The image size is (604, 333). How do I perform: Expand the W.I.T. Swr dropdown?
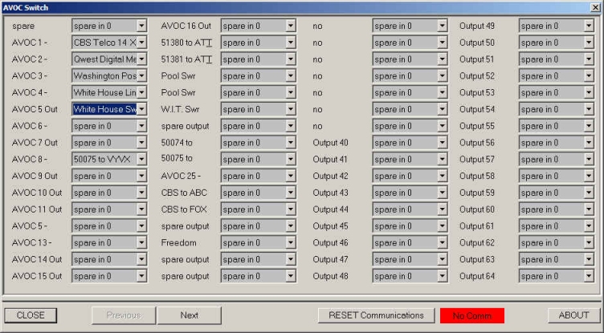pyautogui.click(x=291, y=109)
